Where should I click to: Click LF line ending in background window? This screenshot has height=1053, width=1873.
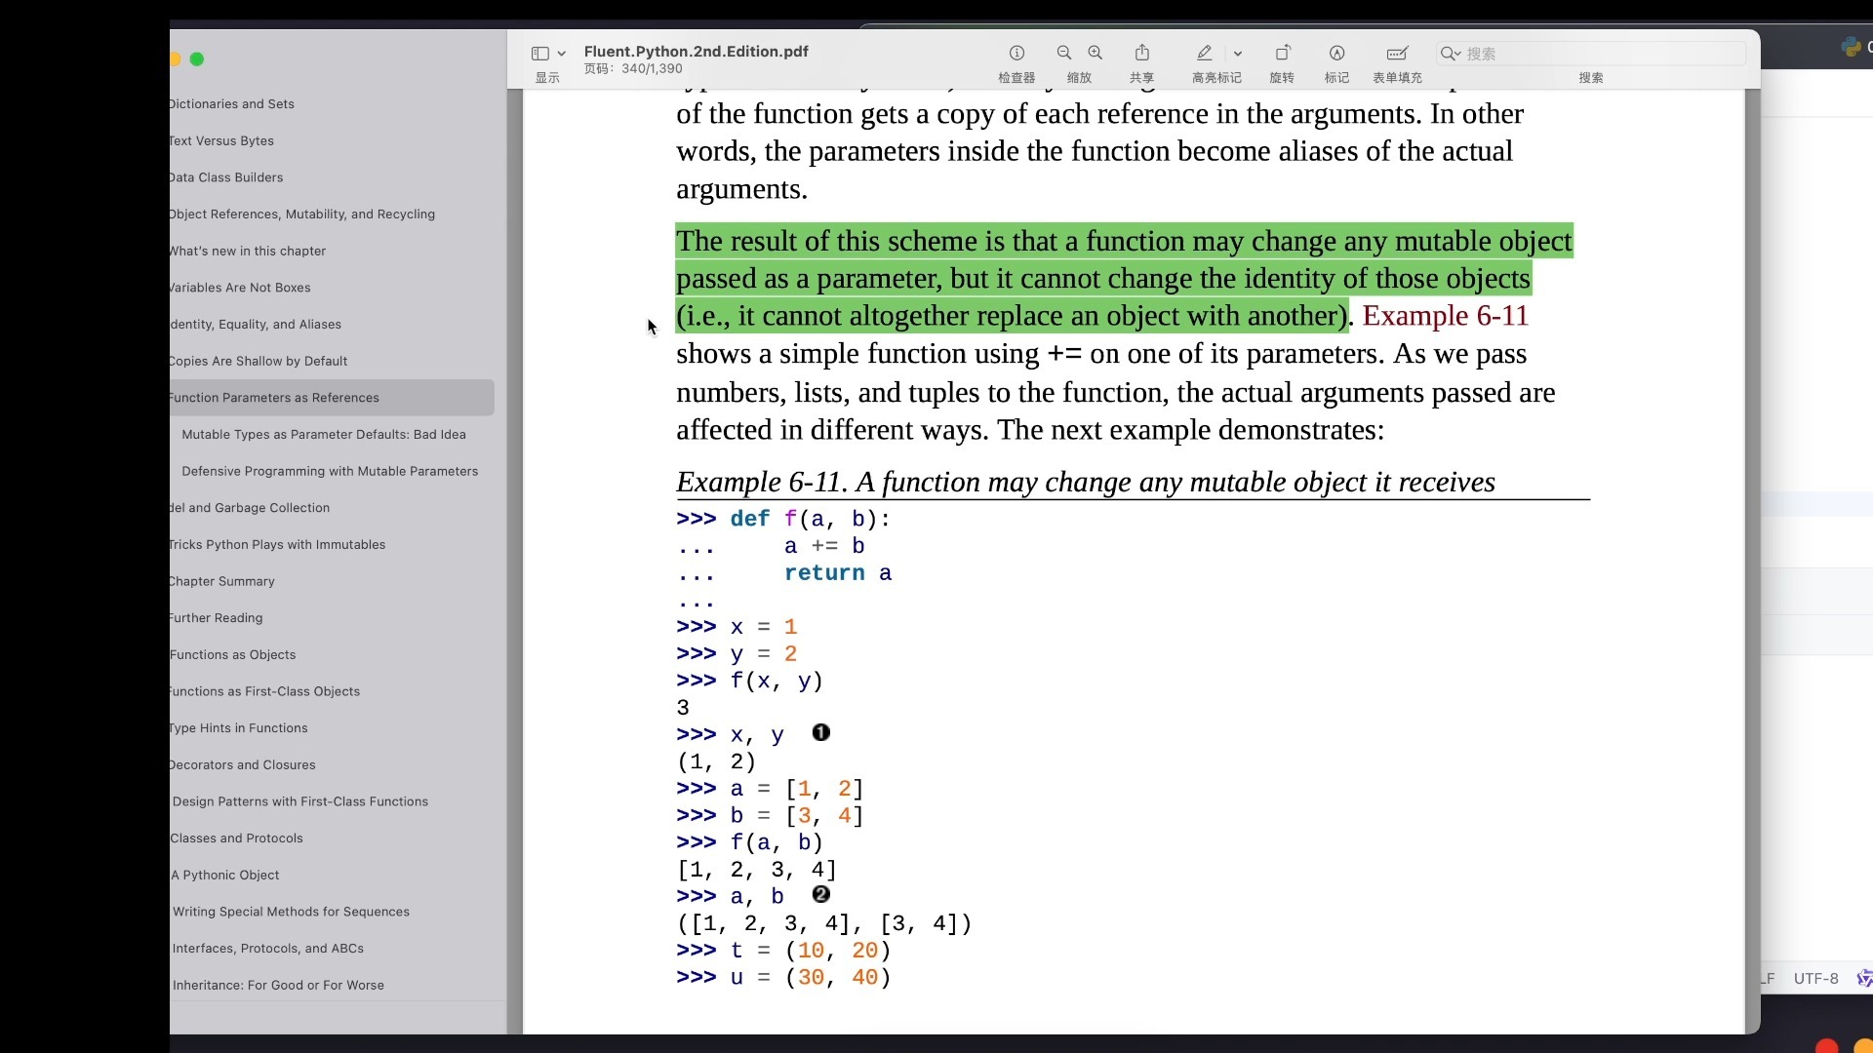click(1768, 978)
